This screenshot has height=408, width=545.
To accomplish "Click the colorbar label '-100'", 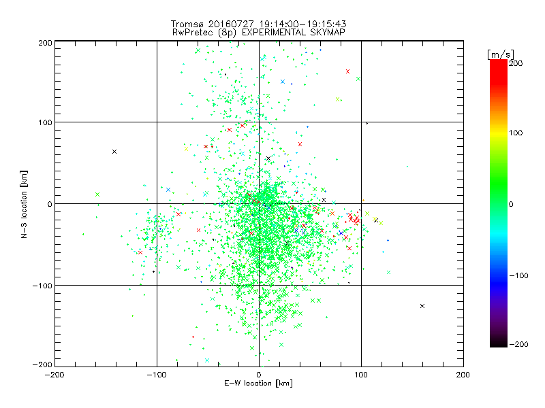I will pos(518,275).
